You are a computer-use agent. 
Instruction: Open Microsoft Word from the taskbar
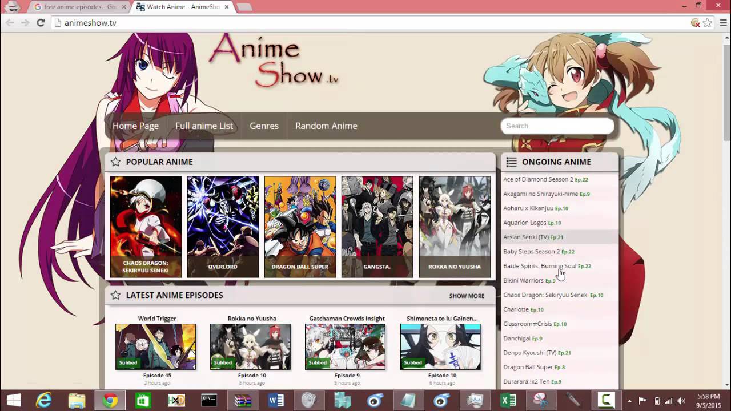[x=276, y=400]
